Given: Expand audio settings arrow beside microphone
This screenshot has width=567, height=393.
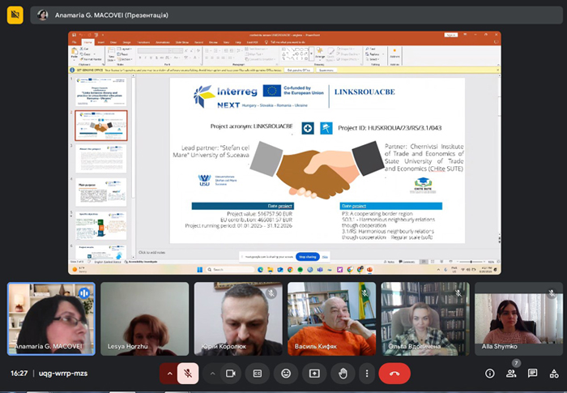Looking at the screenshot, I should coord(169,374).
